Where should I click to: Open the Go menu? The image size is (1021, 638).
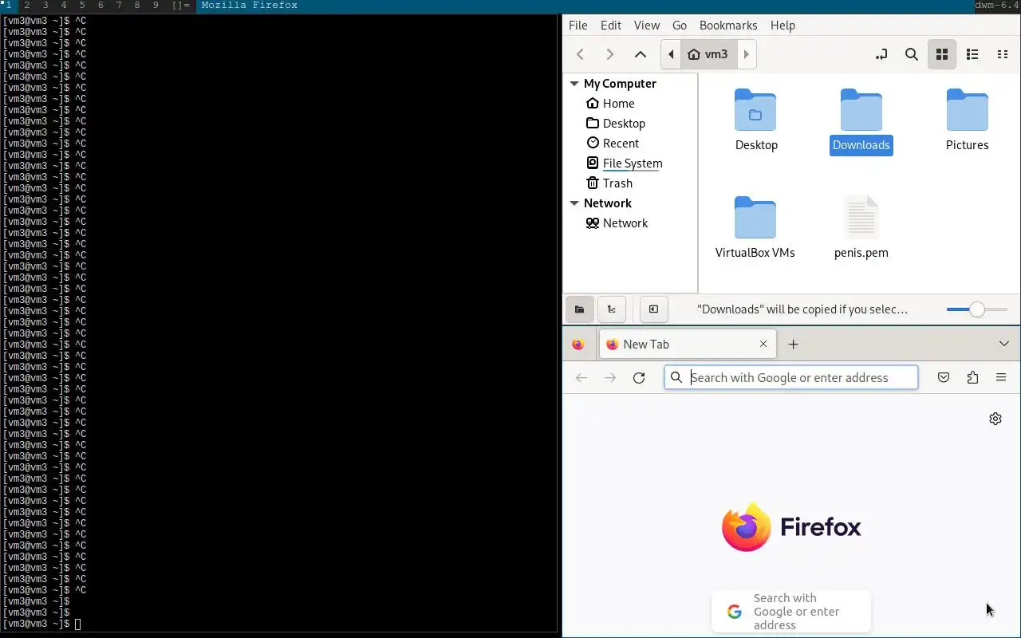(x=680, y=25)
